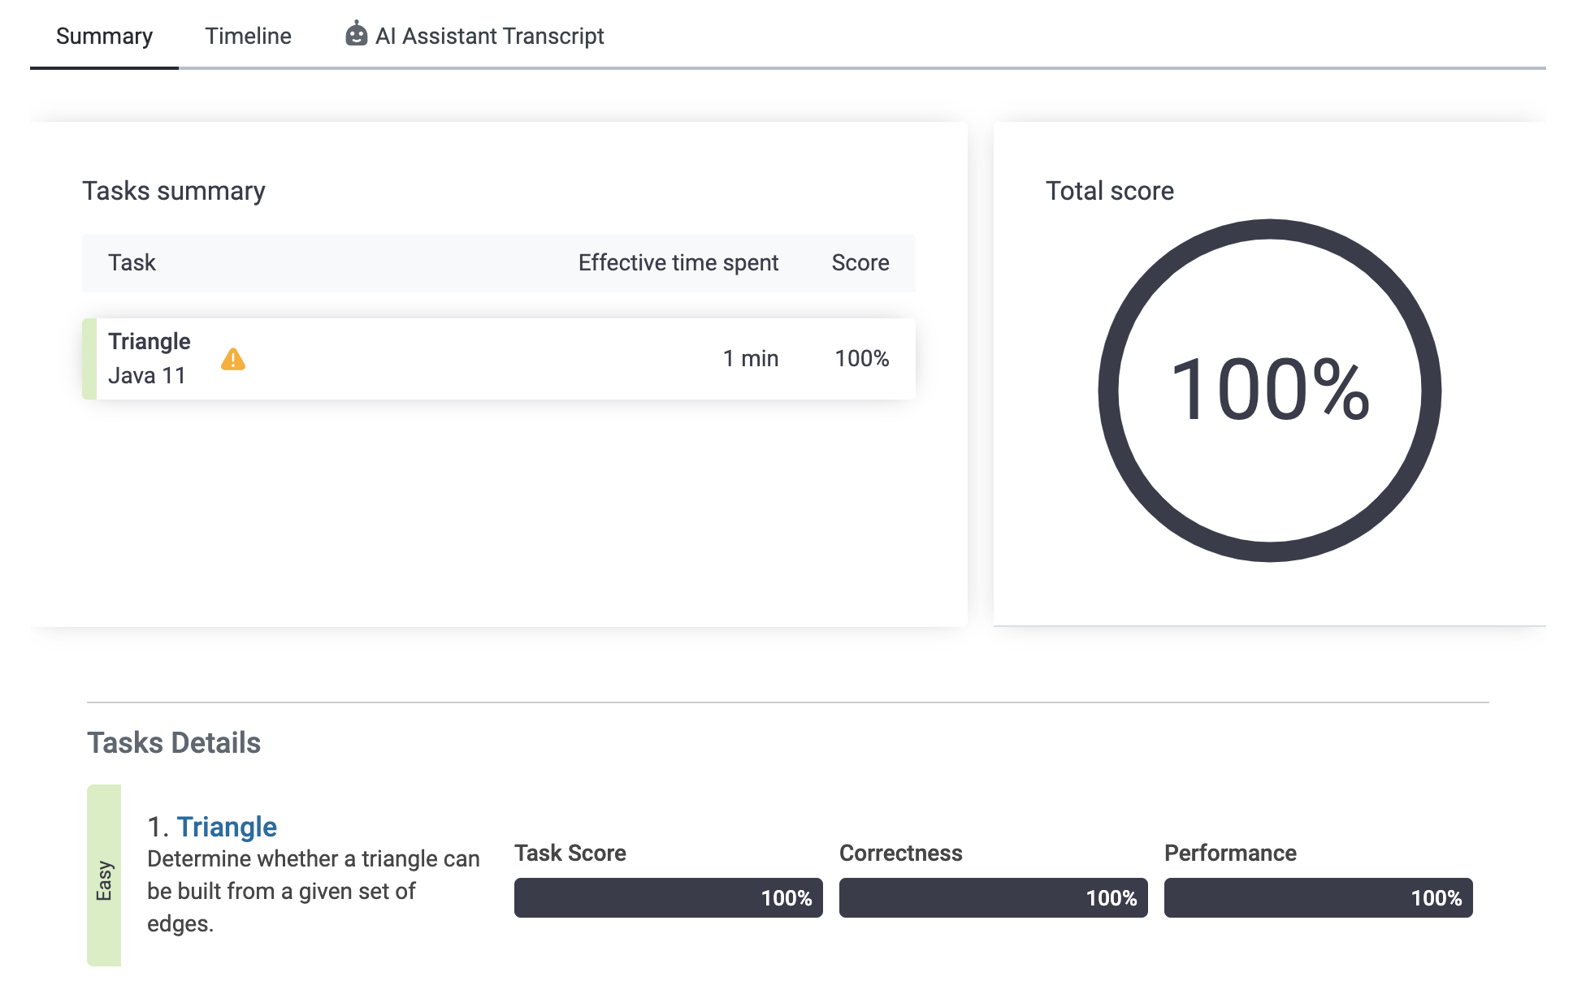
Task: Click the Performance progress bar
Action: (1318, 897)
